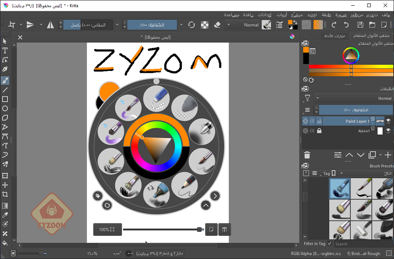This screenshot has width=394, height=259.
Task: Select the Bezier Curve tool
Action: coord(5,137)
